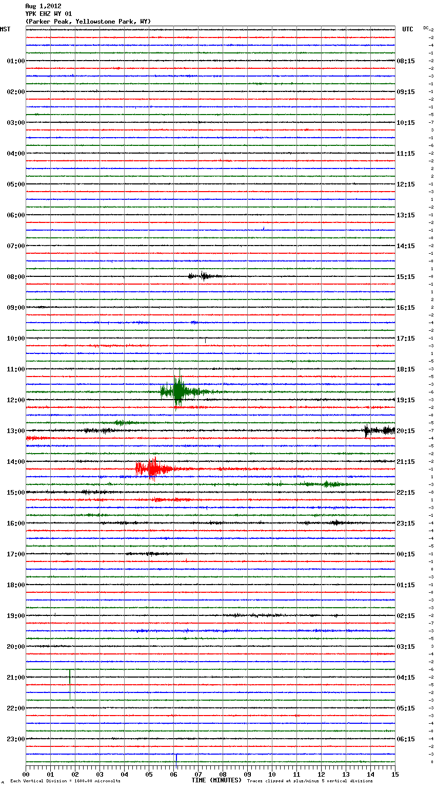
Task: Click the 02:15 UTC time label
Action: tap(406, 616)
